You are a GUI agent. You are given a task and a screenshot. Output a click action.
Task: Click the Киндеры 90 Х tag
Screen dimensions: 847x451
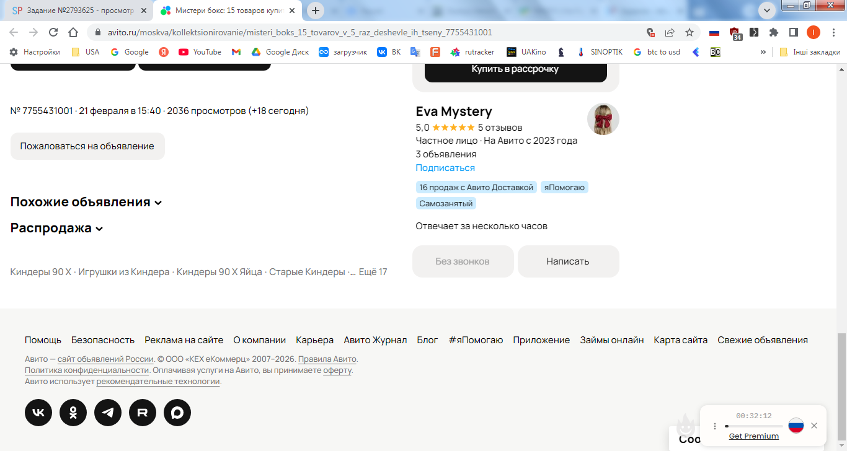pyautogui.click(x=41, y=272)
